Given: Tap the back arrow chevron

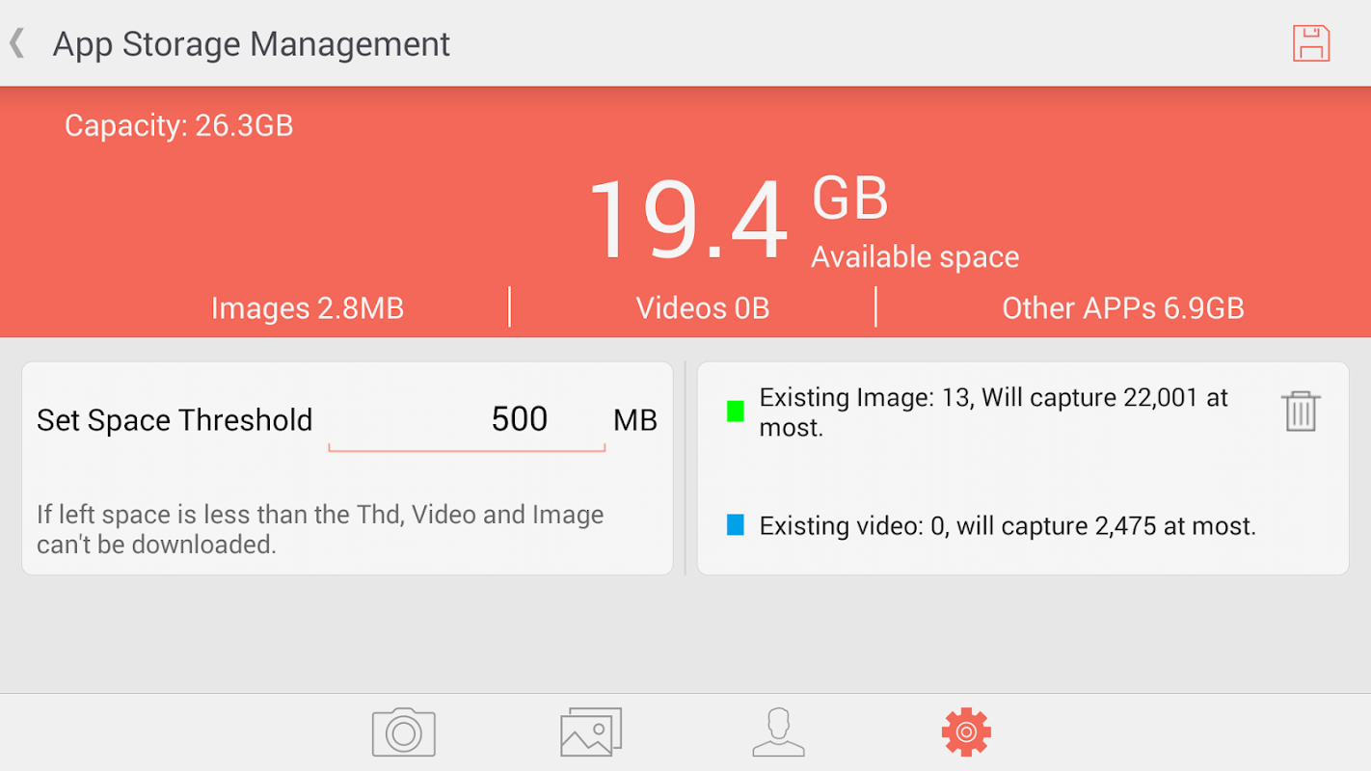Looking at the screenshot, I should [x=17, y=43].
